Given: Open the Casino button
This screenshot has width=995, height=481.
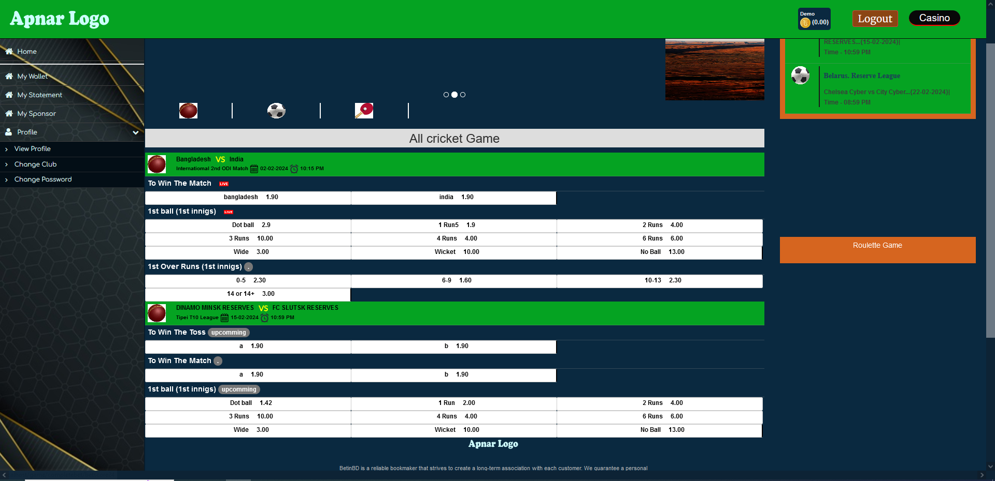Looking at the screenshot, I should (934, 18).
